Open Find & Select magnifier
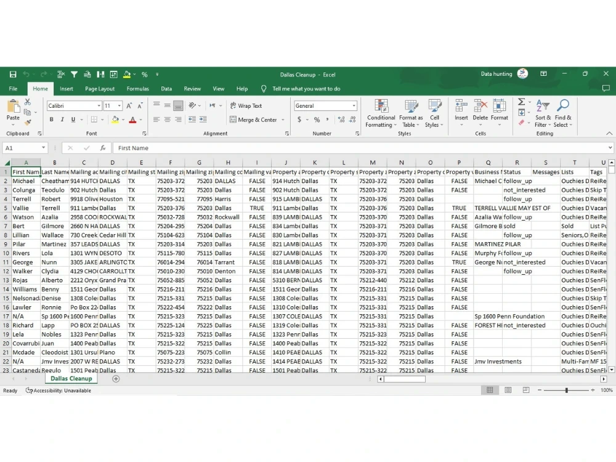The image size is (616, 462). pyautogui.click(x=563, y=113)
